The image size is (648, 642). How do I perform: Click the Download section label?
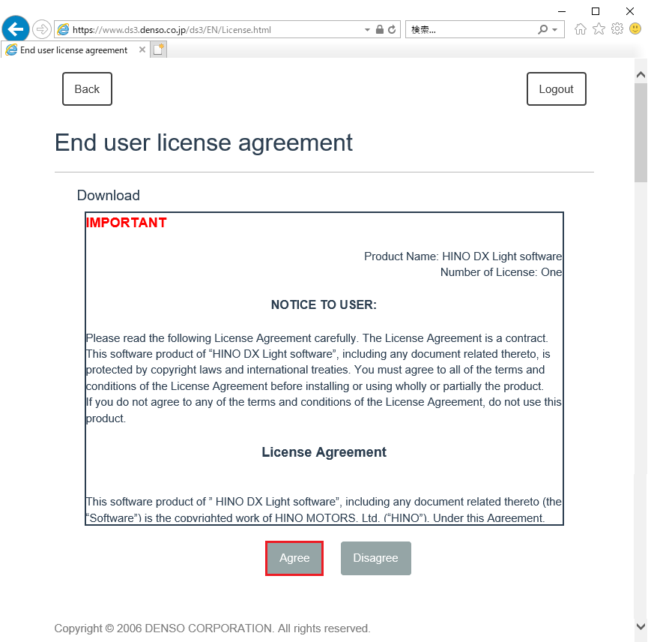tap(109, 195)
